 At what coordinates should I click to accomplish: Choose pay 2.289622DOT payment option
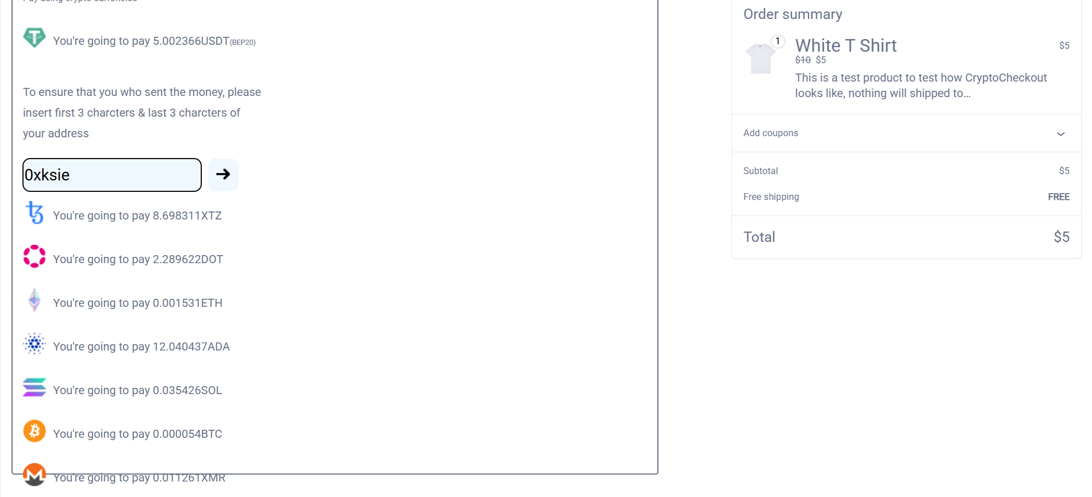click(x=138, y=260)
